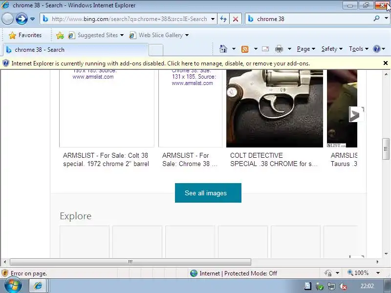This screenshot has width=391, height=293.
Task: Click the bing.com address bar URL
Action: pos(129,19)
